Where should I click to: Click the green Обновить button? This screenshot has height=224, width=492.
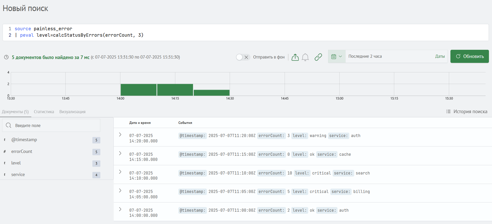[x=469, y=56]
